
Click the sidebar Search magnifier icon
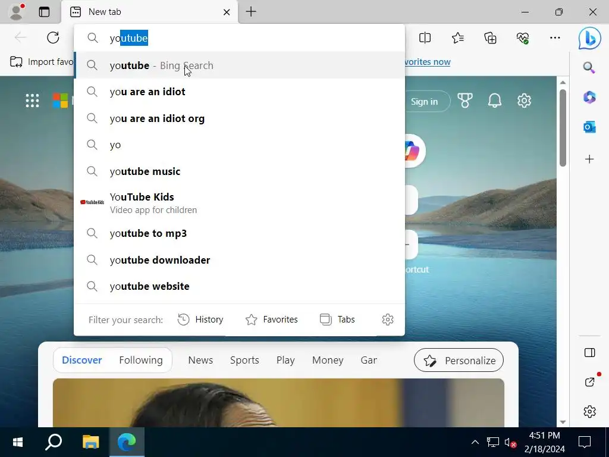[589, 68]
